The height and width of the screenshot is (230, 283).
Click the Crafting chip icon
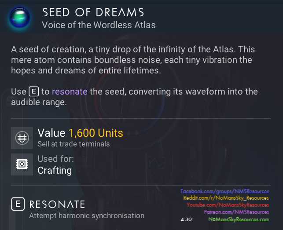tap(22, 164)
